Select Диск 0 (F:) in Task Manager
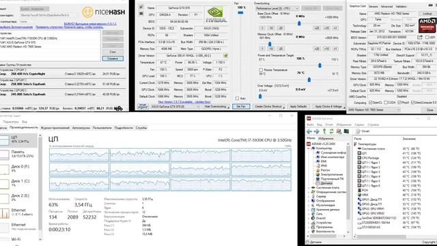Image resolution: width=437 pixels, height=246 pixels. point(18,169)
